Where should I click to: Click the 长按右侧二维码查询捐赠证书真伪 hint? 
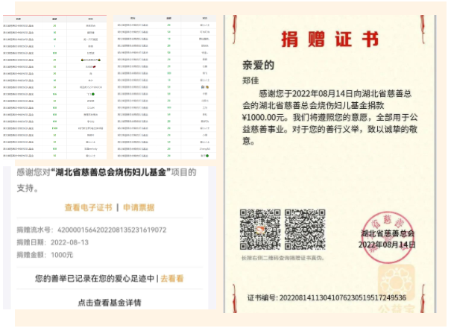[283, 258]
